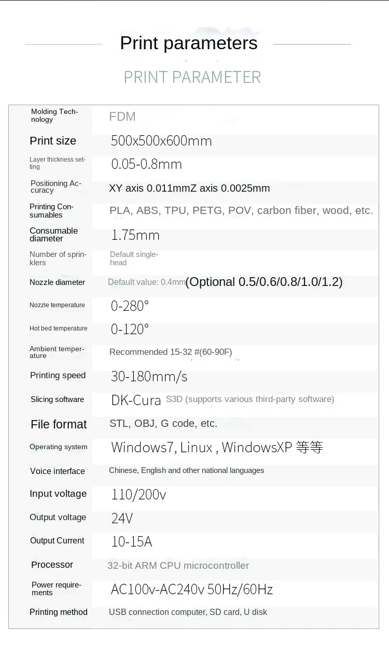Viewport: 389px width, 660px height.
Task: Click the 0-120° hot bed temperature value
Action: [130, 329]
